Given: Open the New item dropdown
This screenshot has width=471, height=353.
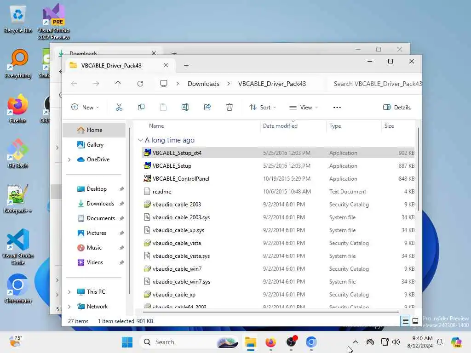Looking at the screenshot, I should tap(85, 108).
